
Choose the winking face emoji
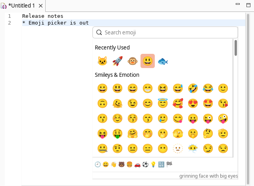click(x=133, y=103)
